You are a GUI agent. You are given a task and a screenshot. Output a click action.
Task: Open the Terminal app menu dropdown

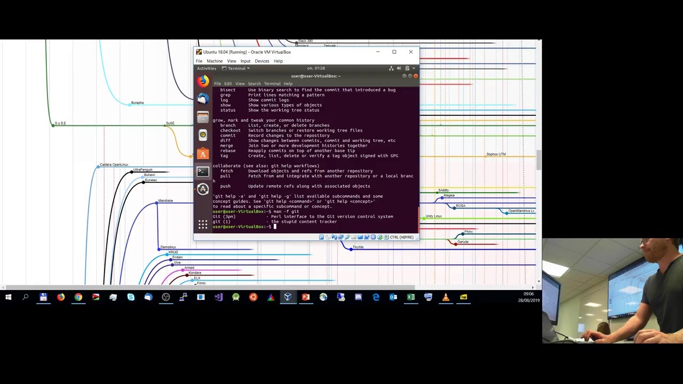coord(236,68)
